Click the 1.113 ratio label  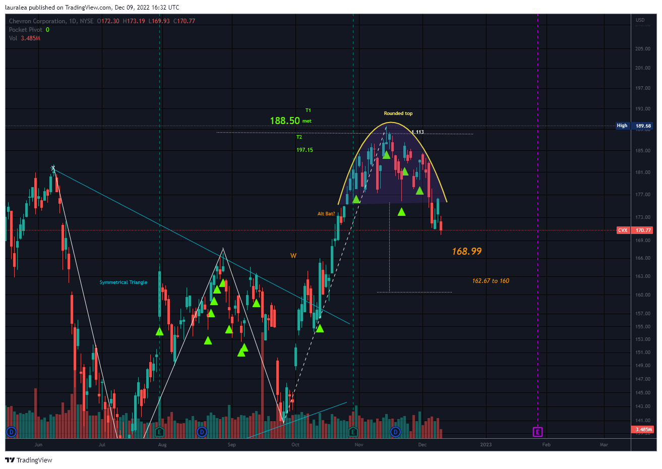point(417,132)
